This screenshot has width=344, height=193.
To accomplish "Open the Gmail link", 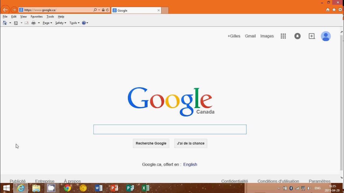I will coord(250,36).
